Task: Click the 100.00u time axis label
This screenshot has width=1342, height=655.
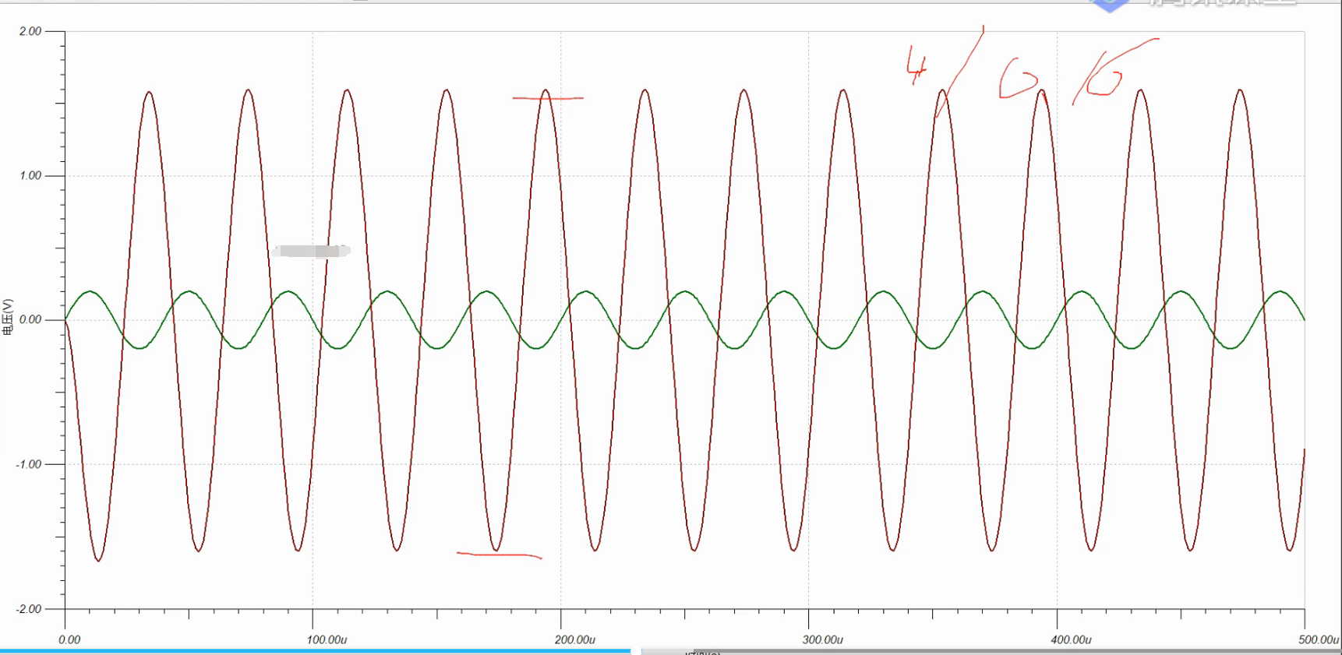Action: (x=327, y=639)
